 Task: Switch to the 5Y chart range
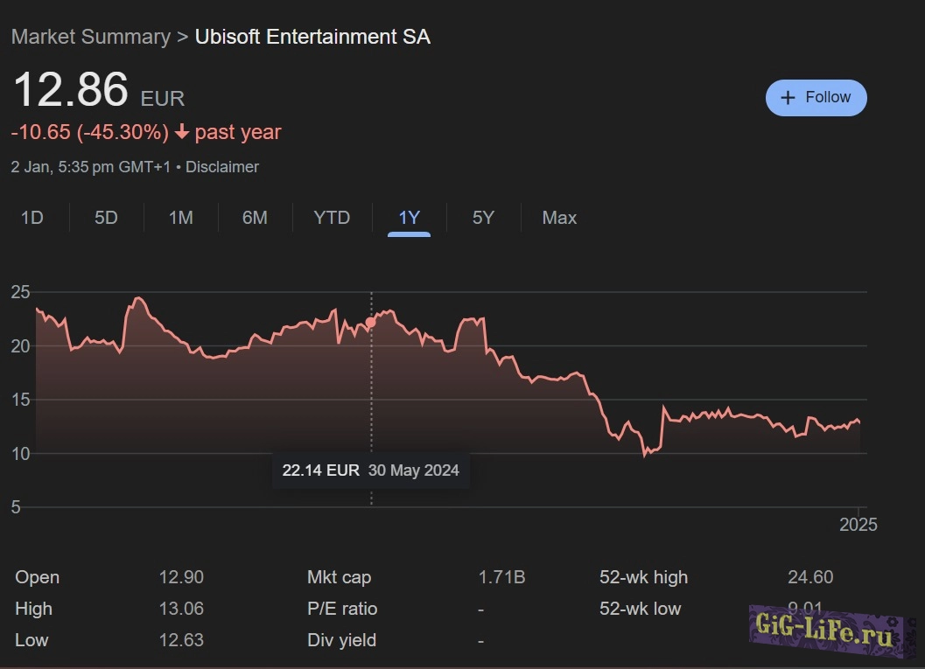click(483, 218)
